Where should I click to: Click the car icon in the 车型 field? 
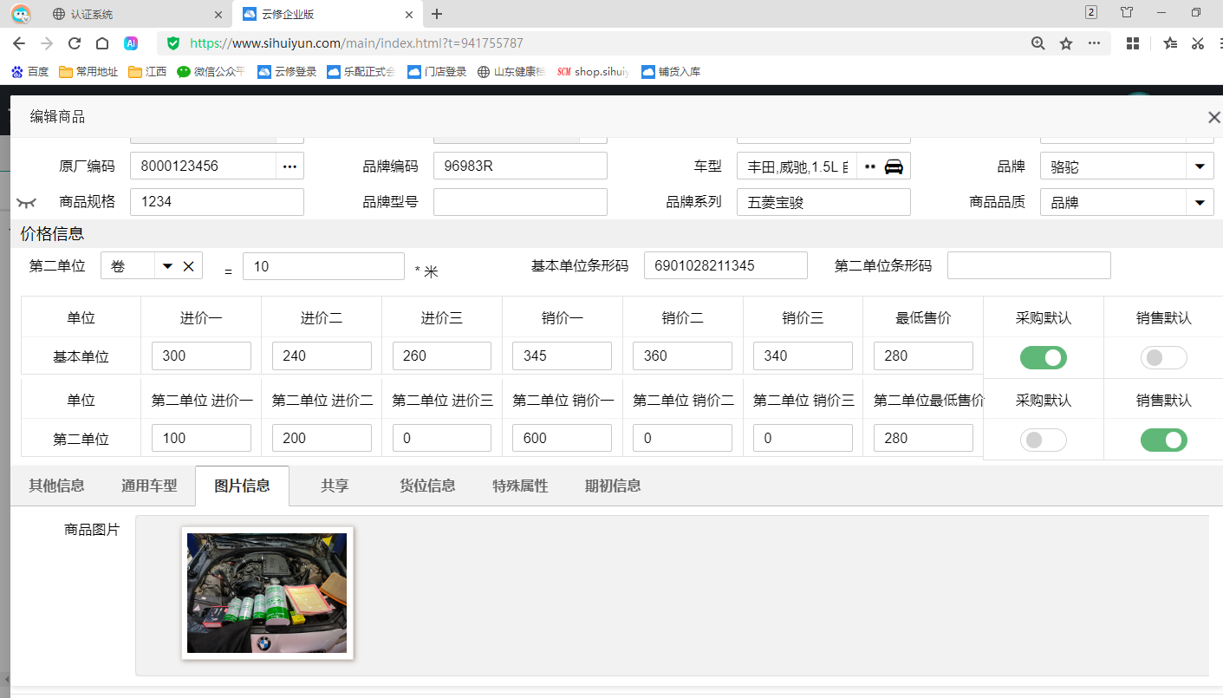pos(894,166)
